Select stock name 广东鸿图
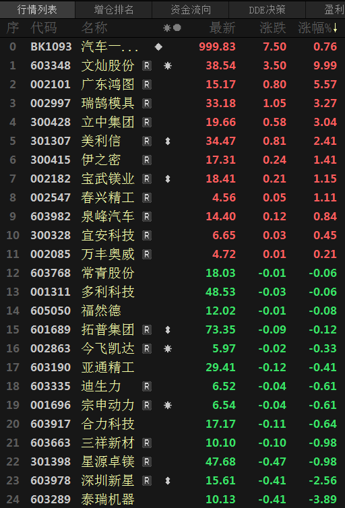 [x=108, y=85]
